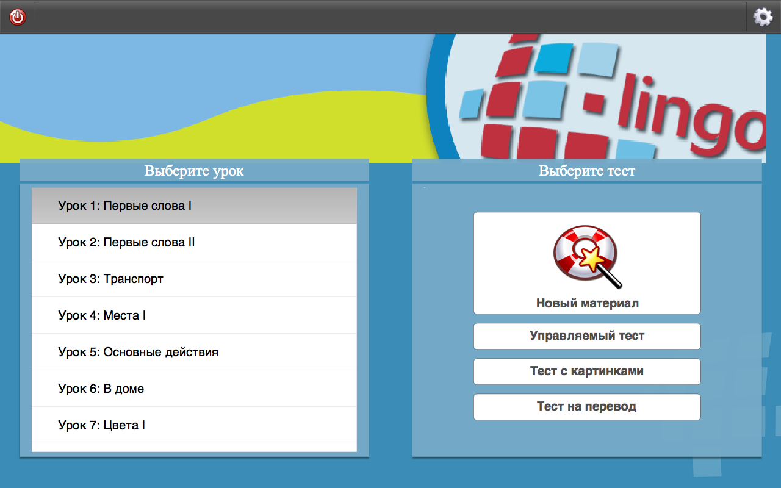This screenshot has height=488, width=781.
Task: Choose Урок 7: Цвета I
Action: point(194,425)
